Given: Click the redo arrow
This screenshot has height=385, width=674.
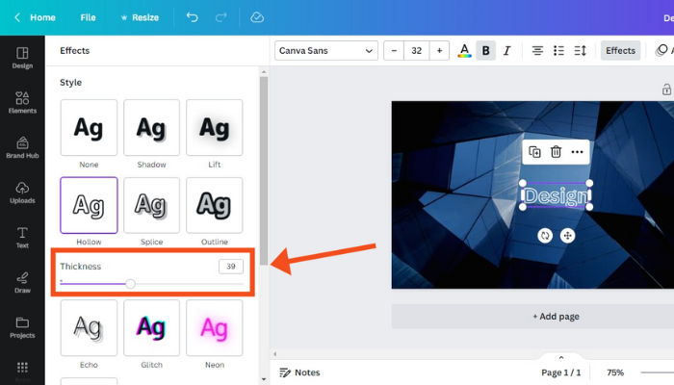Looking at the screenshot, I should (x=220, y=17).
